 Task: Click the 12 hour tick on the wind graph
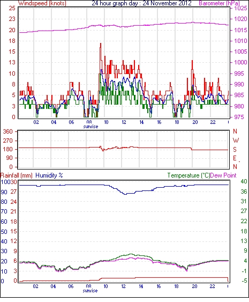124,122
